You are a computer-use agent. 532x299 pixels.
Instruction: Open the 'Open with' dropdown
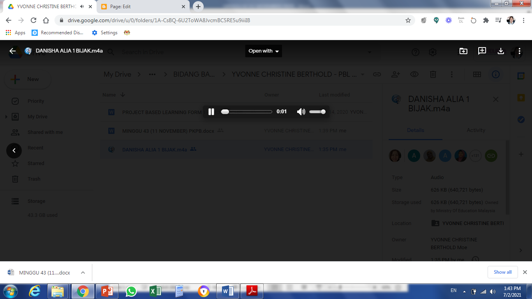click(264, 51)
